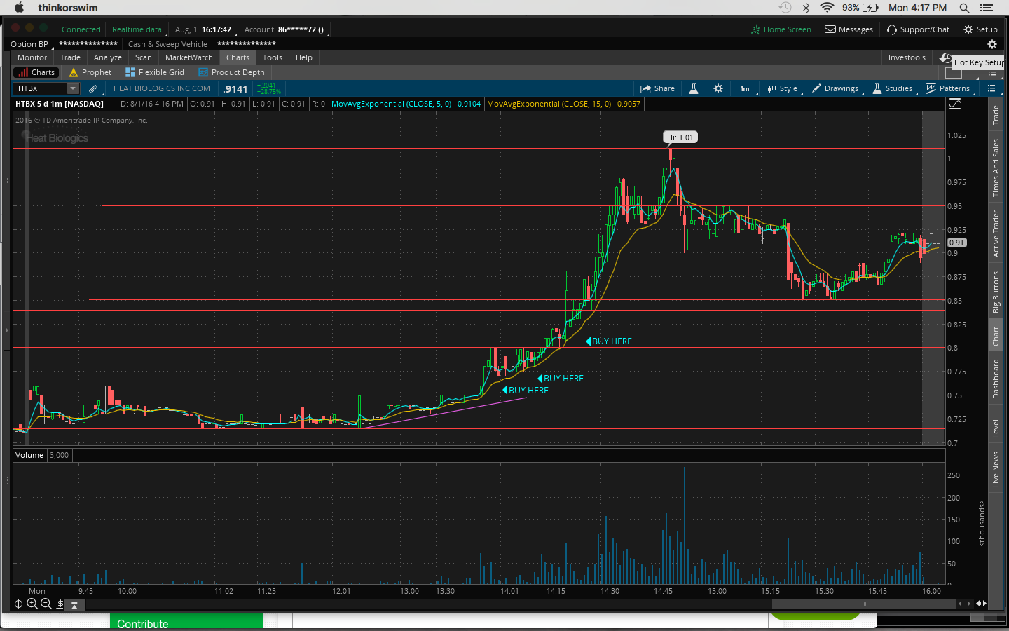
Task: Open the Drawings tools menu
Action: (x=835, y=88)
